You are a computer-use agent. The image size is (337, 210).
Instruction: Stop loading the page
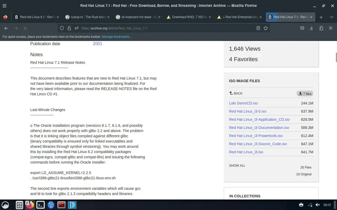coord(25,28)
